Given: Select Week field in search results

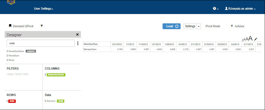Looking at the screenshot, I should tap(11, 60).
